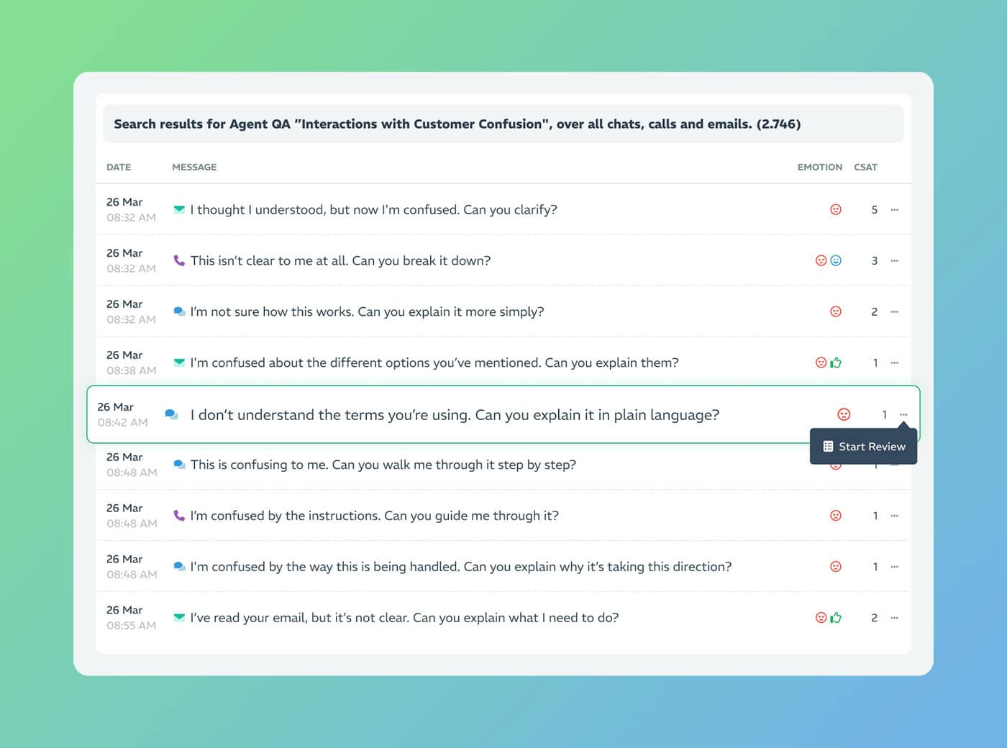Click the MESSAGE column header
The image size is (1007, 748).
(194, 167)
